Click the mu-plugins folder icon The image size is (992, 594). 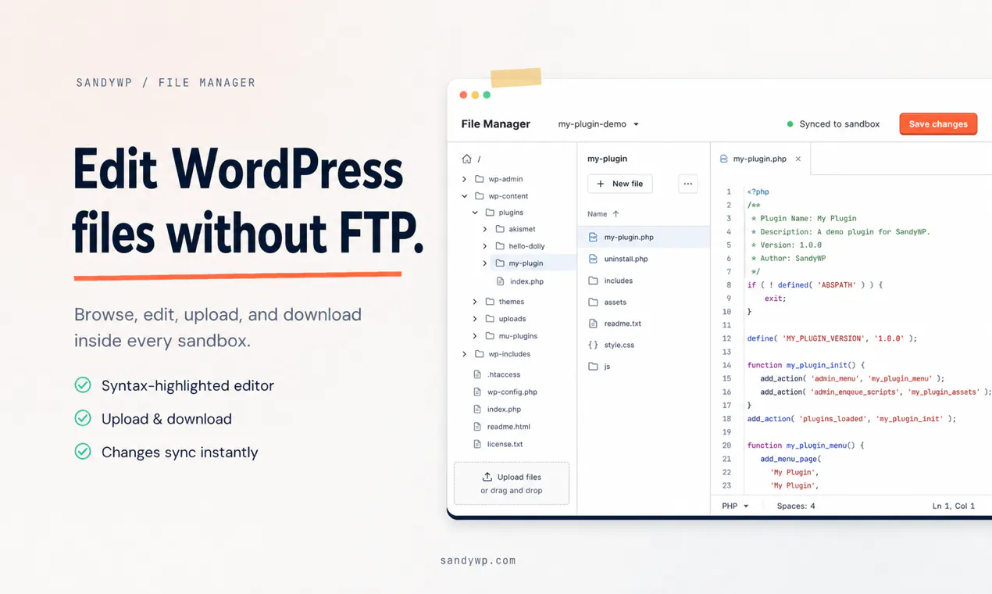pos(490,336)
